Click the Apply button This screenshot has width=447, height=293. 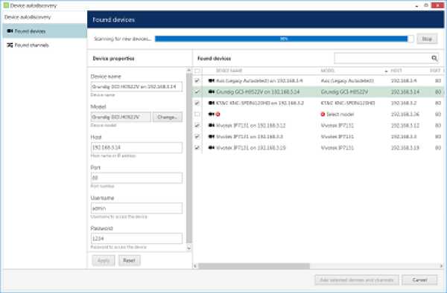pos(104,260)
